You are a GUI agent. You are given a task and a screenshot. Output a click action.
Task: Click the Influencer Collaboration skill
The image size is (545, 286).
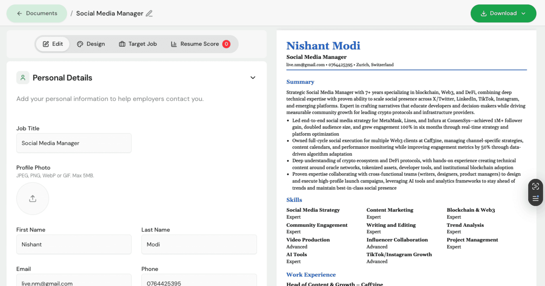point(397,240)
